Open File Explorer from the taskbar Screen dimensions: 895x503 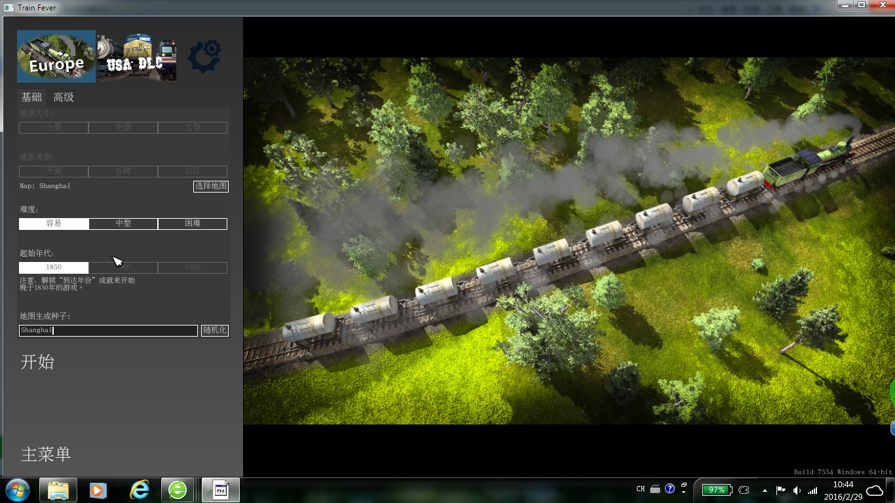(x=58, y=490)
